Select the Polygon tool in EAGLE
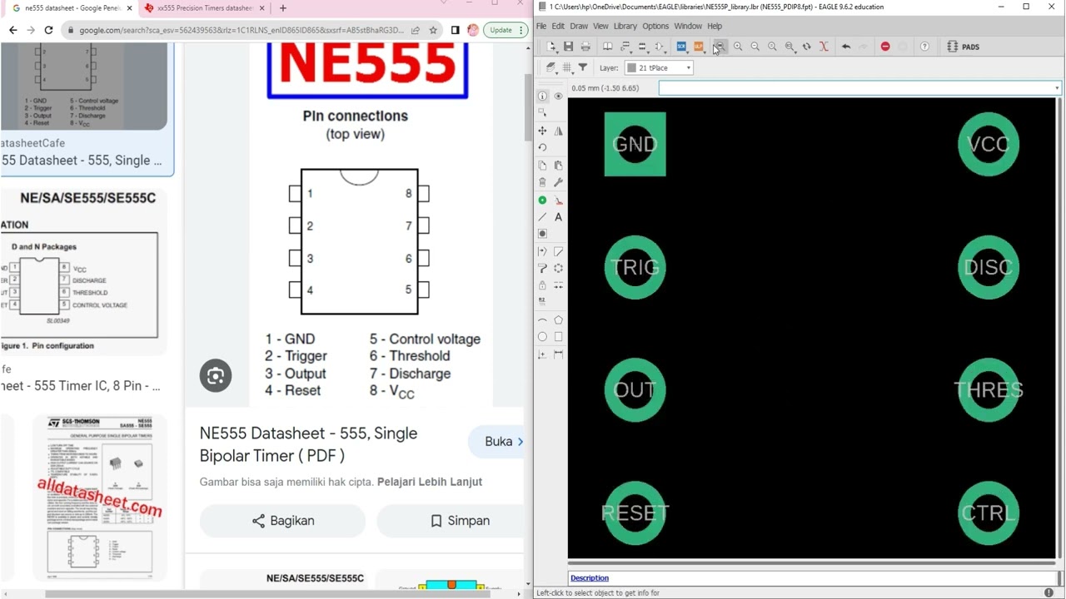Screen dimensions: 1066x599 coord(558,320)
